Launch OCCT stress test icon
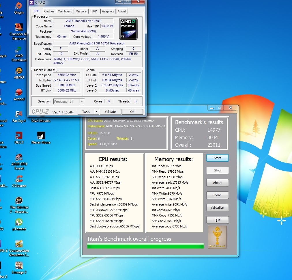 [x=19, y=138]
